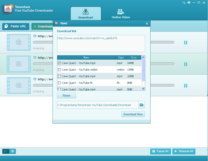The image size is (208, 161).
Task: Click the Reset button
Action: 67,96
